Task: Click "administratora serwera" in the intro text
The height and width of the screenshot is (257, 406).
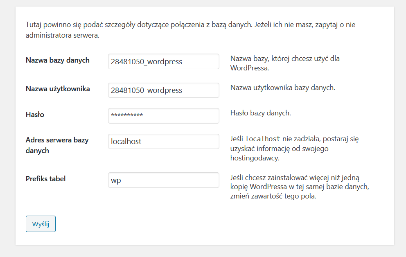Action: [62, 35]
